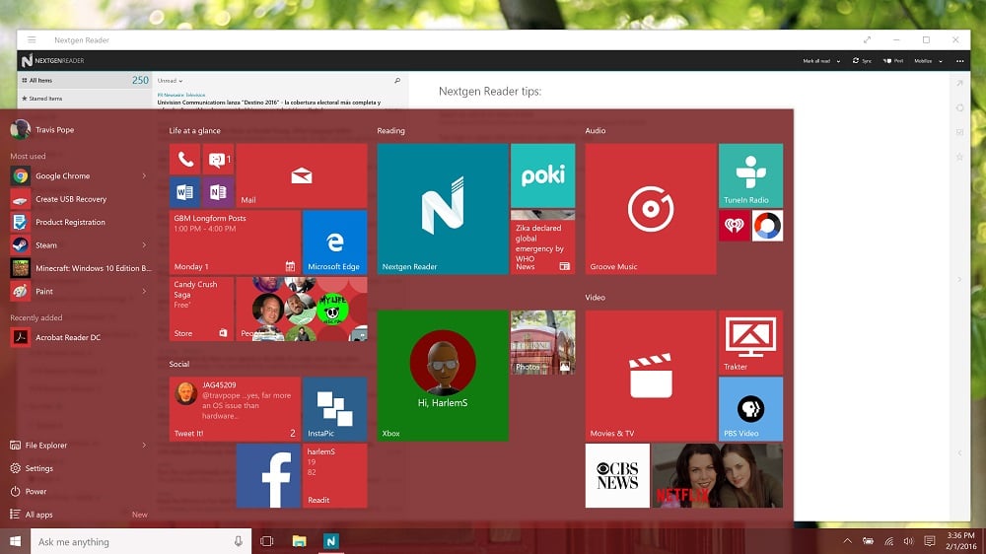This screenshot has height=554, width=986.
Task: Open Mobilize dropdown in Nextgen Reader
Action: pos(928,61)
